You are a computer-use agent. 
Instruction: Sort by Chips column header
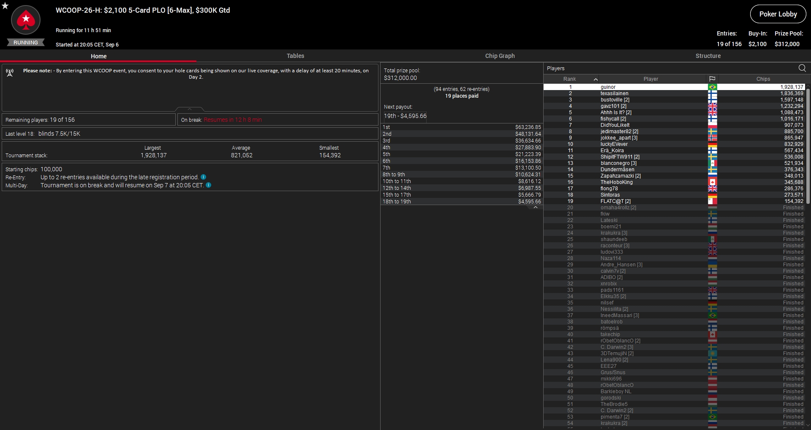point(763,79)
